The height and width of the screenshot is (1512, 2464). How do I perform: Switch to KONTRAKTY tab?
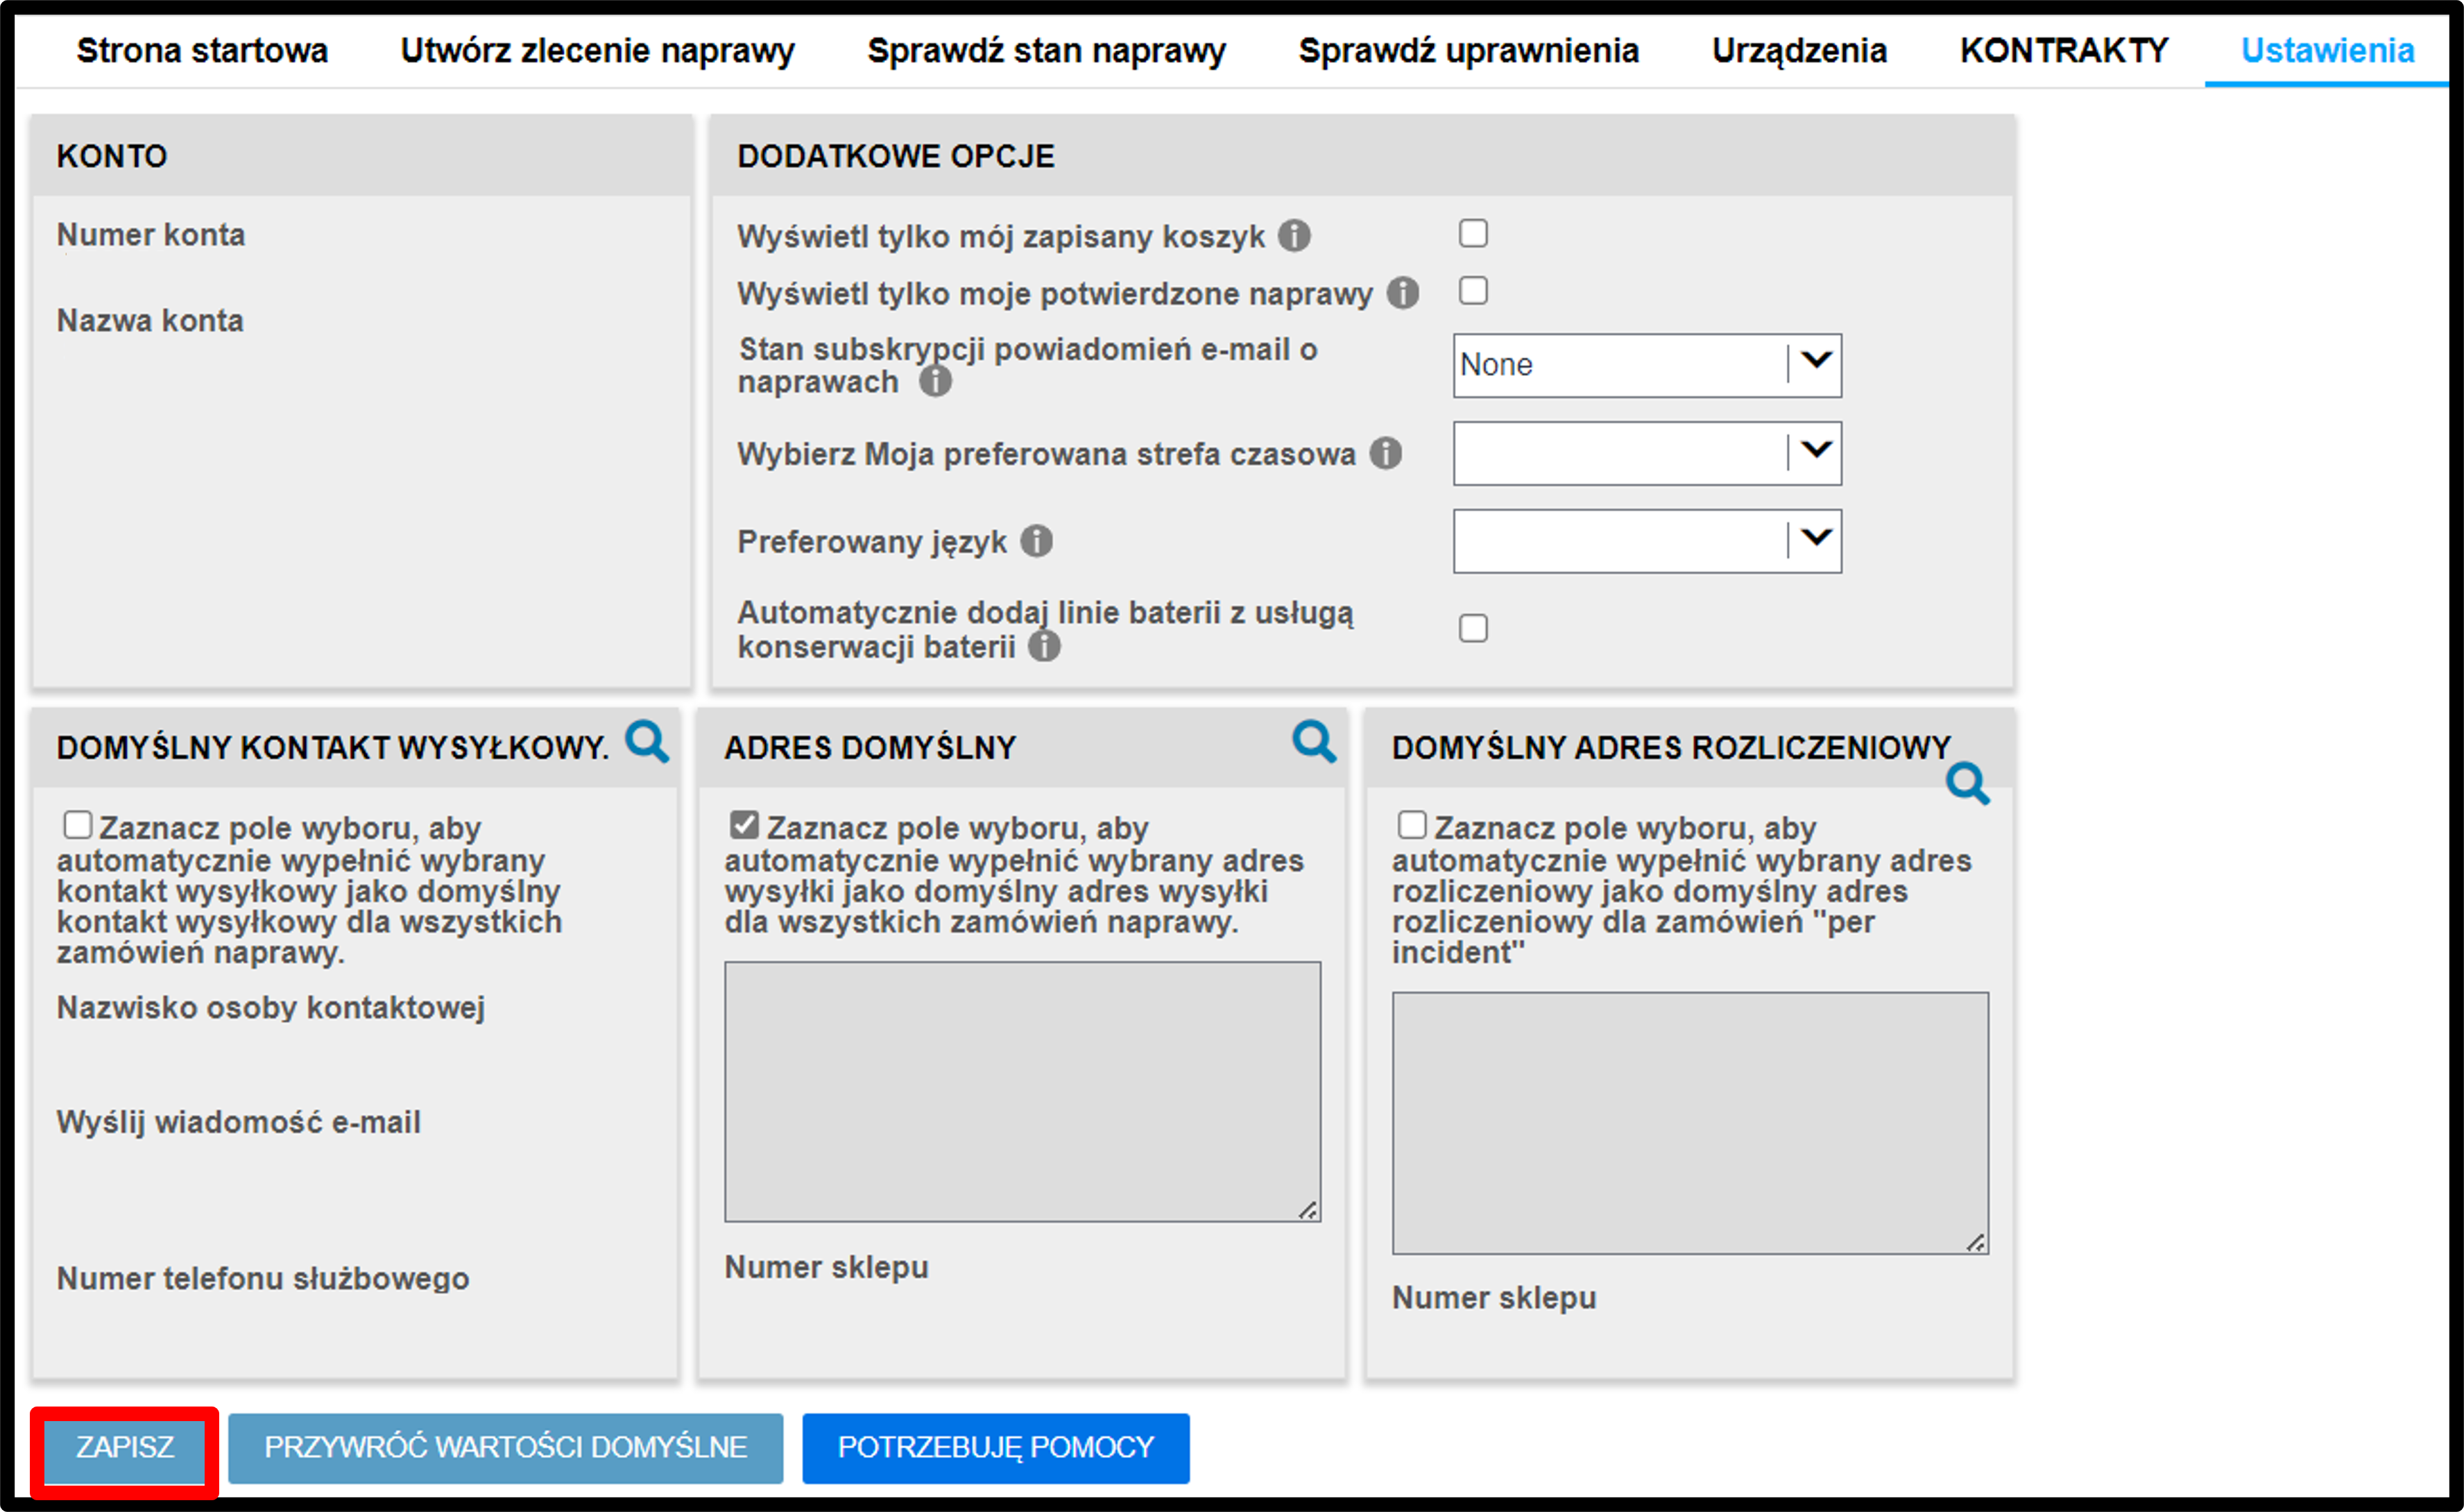pos(2064,50)
